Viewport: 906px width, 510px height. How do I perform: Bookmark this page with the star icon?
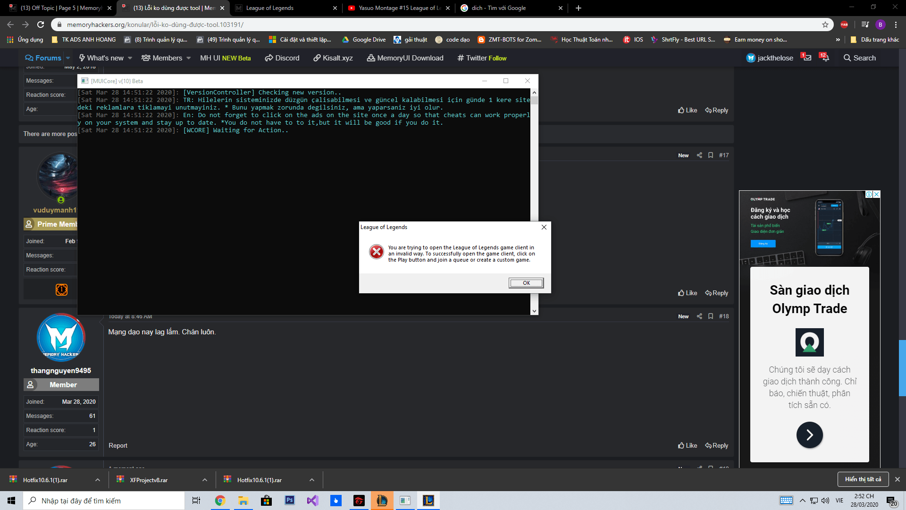point(825,25)
